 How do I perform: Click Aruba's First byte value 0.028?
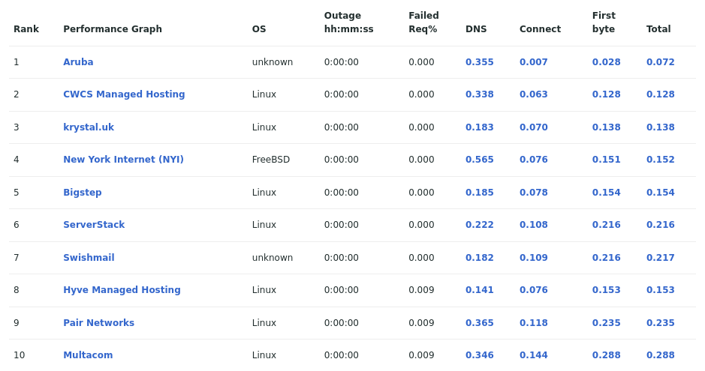[x=606, y=62]
